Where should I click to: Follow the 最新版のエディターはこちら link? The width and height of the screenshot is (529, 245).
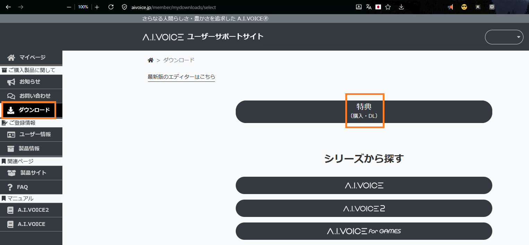[181, 77]
